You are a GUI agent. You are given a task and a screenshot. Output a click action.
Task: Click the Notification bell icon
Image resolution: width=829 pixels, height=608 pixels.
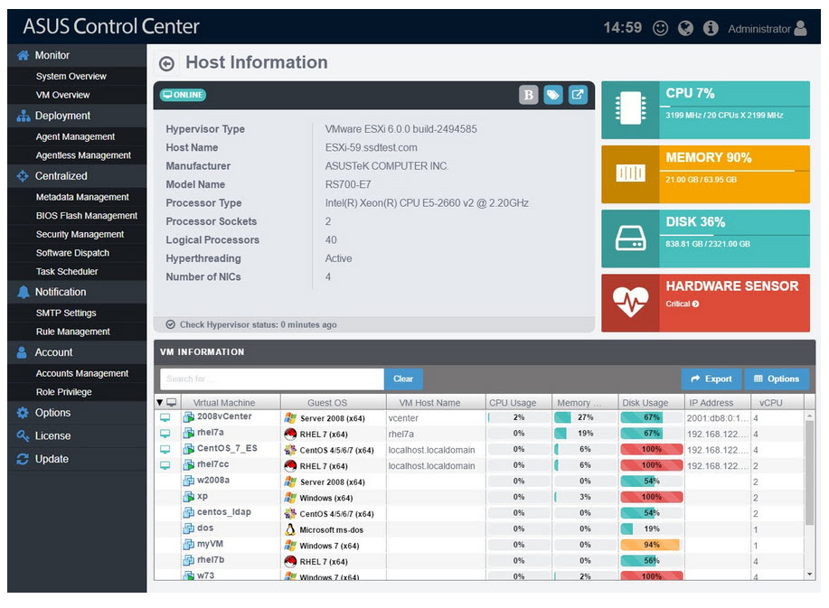click(x=23, y=292)
